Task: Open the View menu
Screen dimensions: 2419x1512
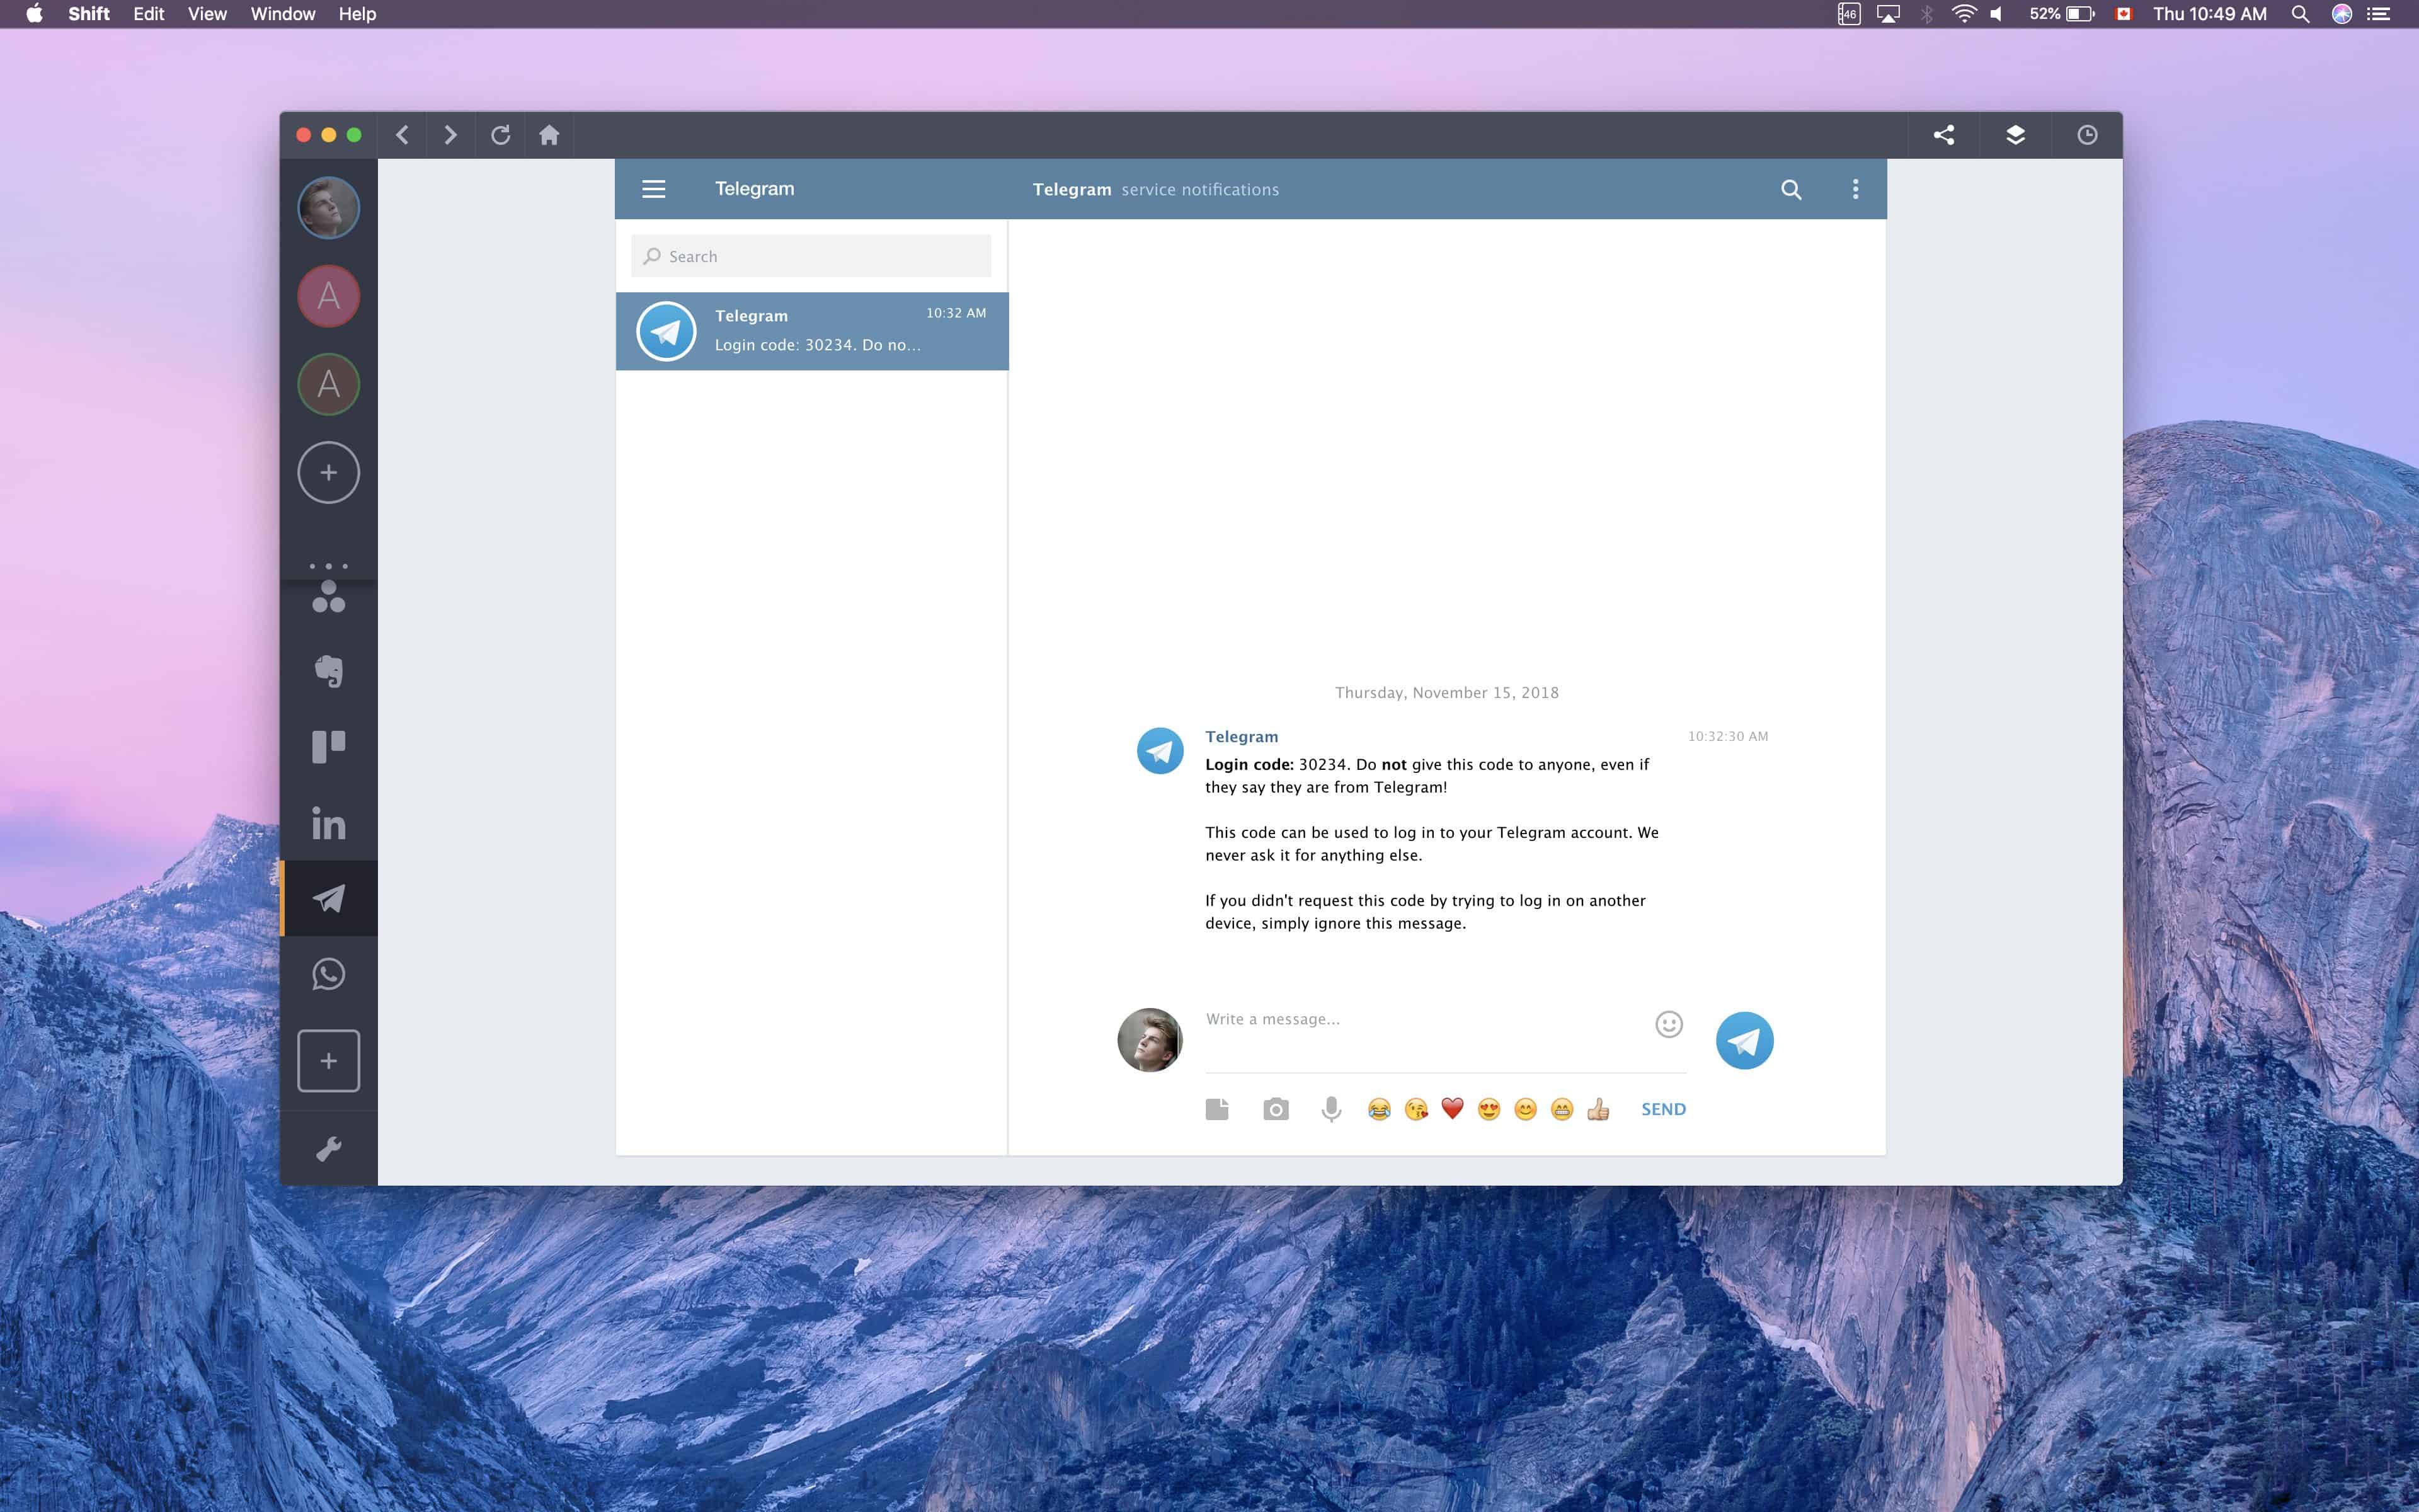Action: 207,14
